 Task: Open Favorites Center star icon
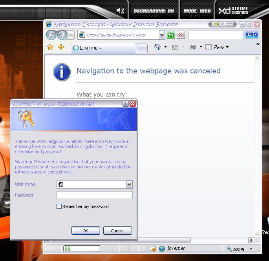point(50,47)
